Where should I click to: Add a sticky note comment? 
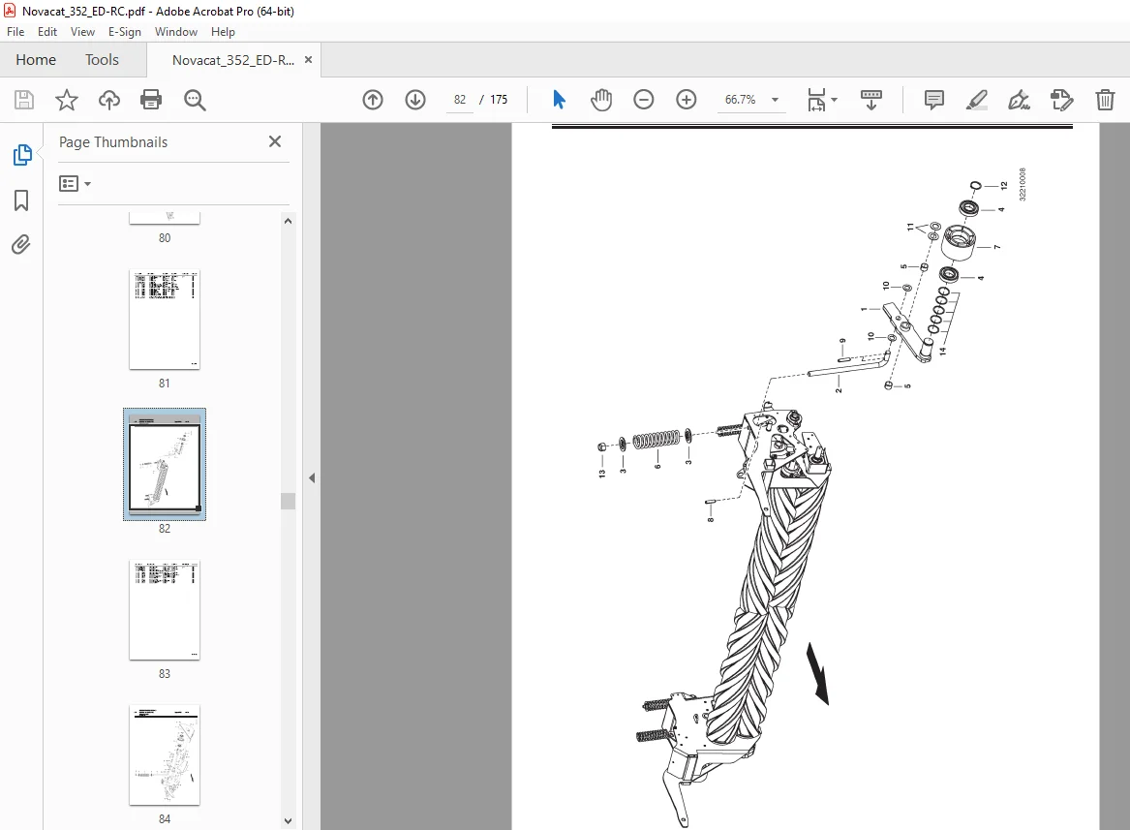(934, 100)
